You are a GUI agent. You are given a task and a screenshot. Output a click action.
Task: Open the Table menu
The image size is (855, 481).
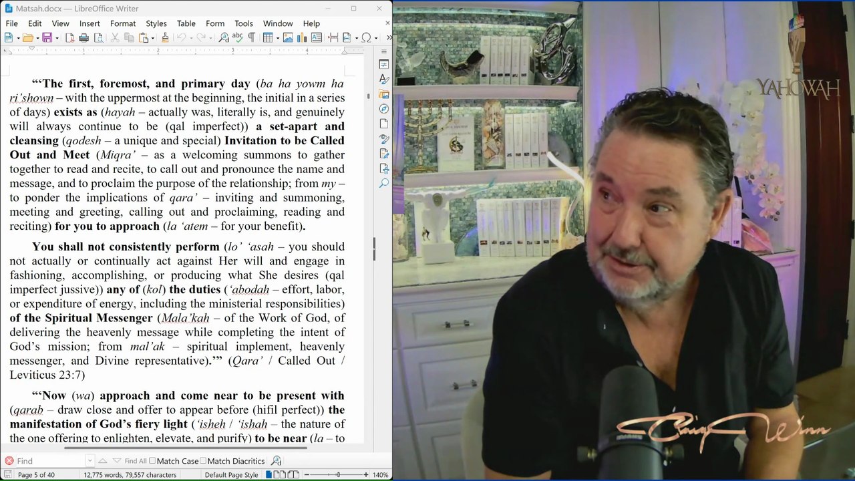tap(186, 23)
